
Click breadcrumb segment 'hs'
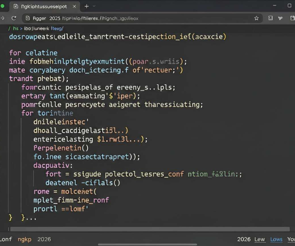click(16, 29)
